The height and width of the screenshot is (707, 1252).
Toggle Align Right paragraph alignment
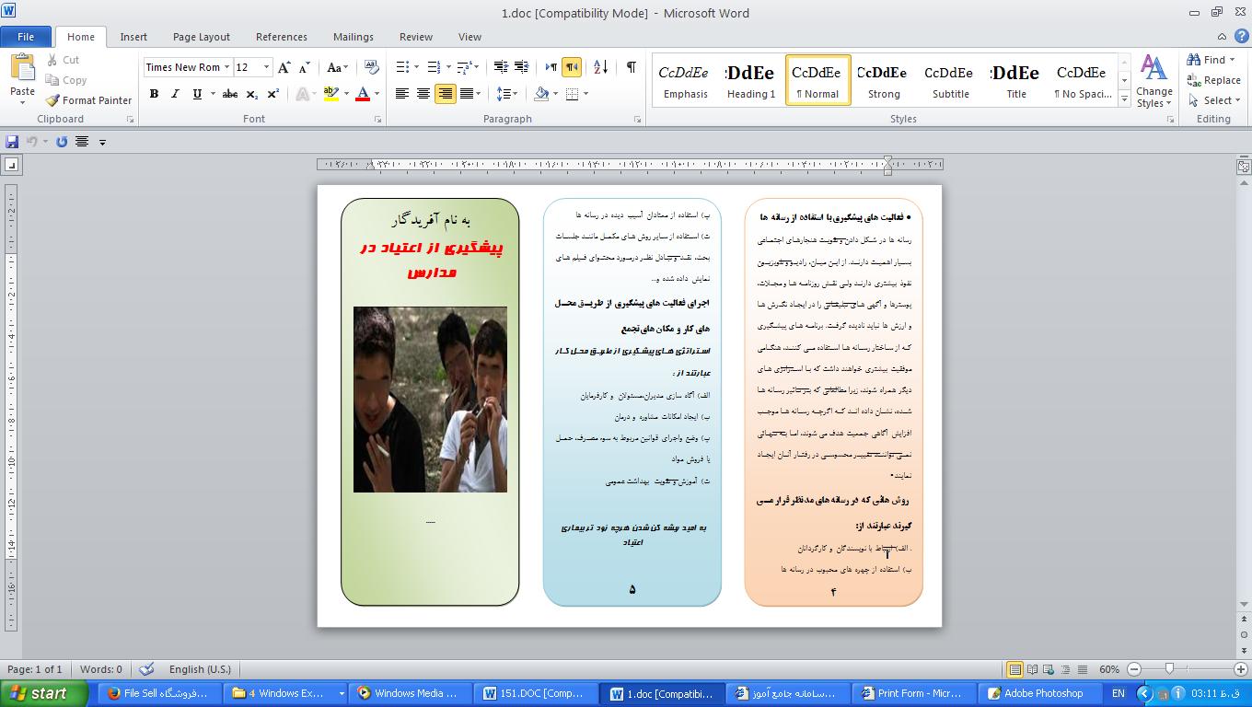click(445, 94)
